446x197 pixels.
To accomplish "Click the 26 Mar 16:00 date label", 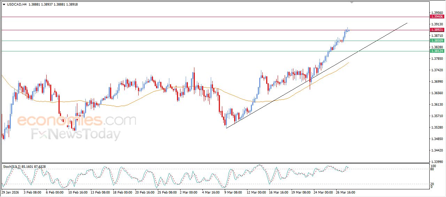I will (345, 192).
